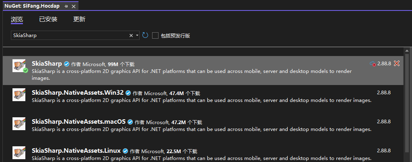
Task: Click the Win32 package verified badge
Action: pos(128,93)
